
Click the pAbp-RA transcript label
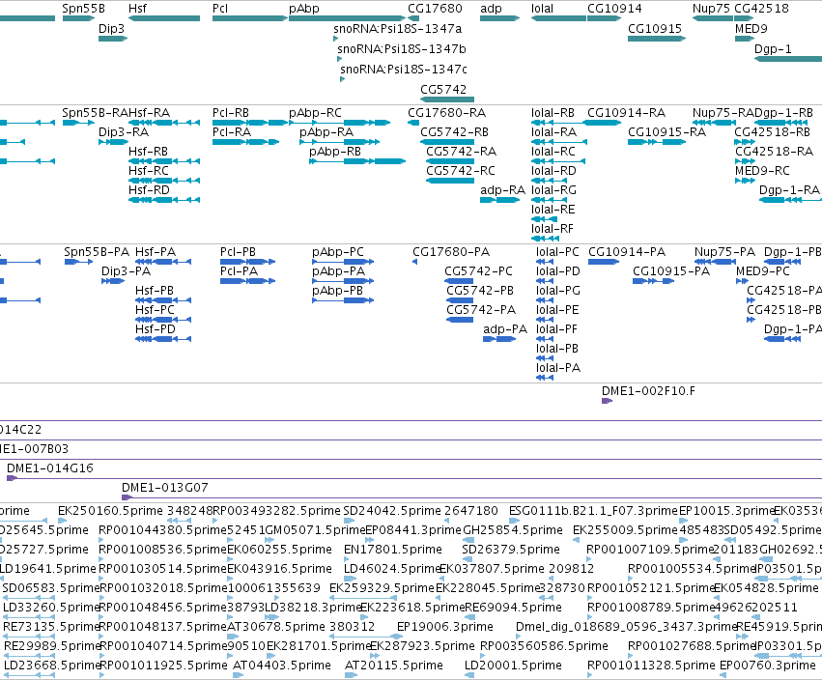(x=326, y=132)
